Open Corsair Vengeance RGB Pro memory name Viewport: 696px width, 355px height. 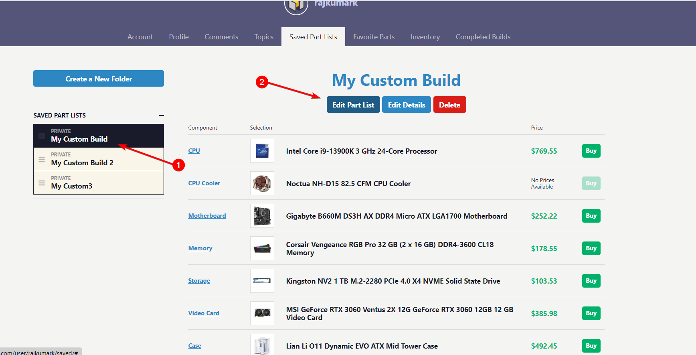pos(390,249)
